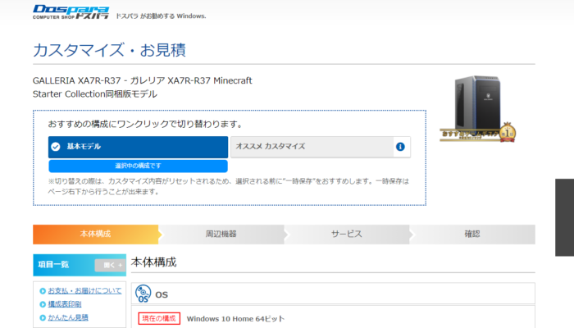Click the checkmark icon on 基本モデル
Viewport: 574px width, 328px height.
(x=56, y=147)
